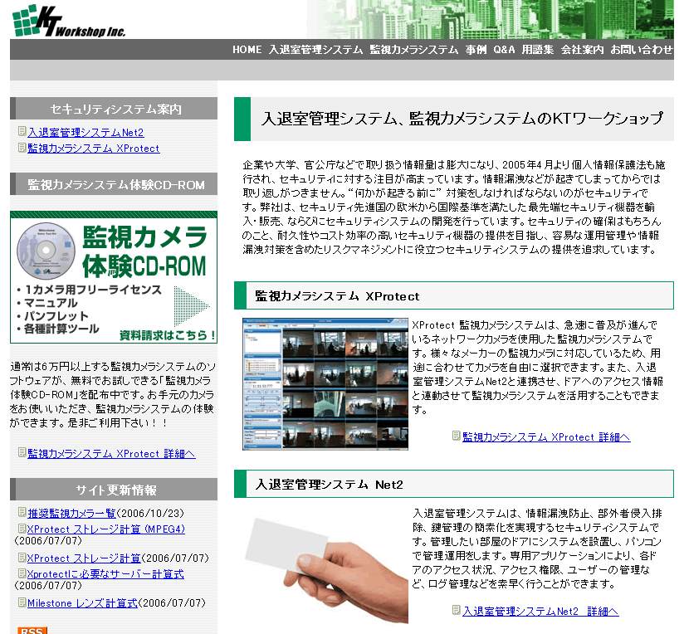Click the RSS feed icon
Viewport: 684px width, 634px height.
coord(32,630)
